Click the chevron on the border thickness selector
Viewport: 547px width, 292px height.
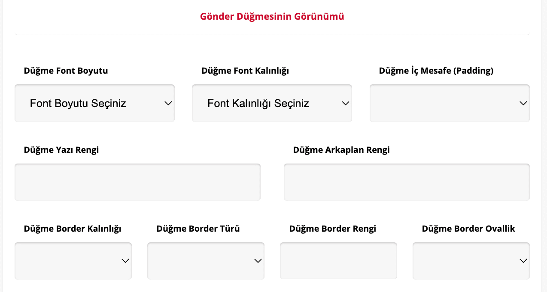coord(125,260)
